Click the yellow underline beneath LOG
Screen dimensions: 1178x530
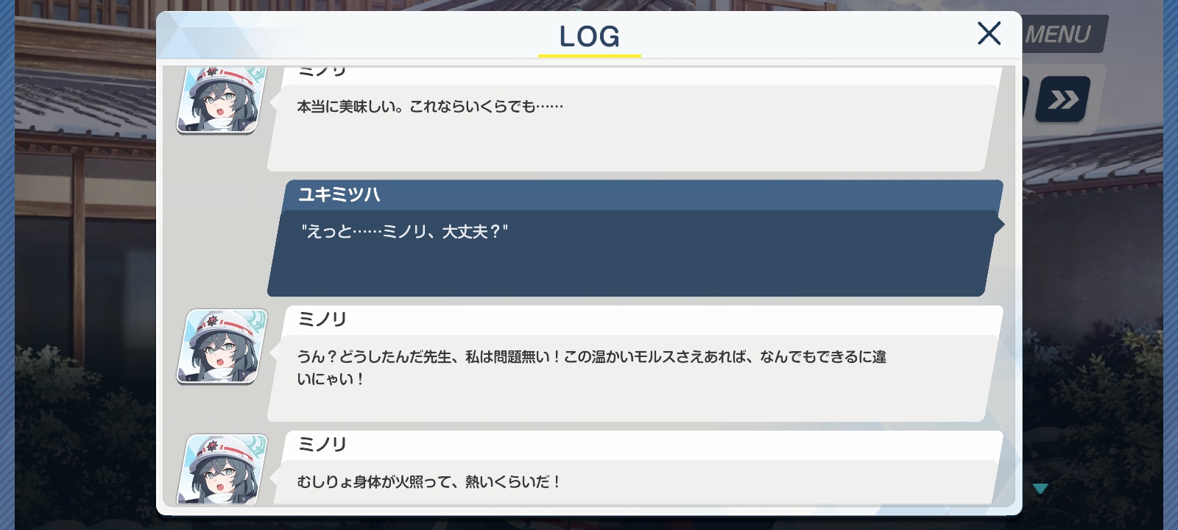(589, 55)
